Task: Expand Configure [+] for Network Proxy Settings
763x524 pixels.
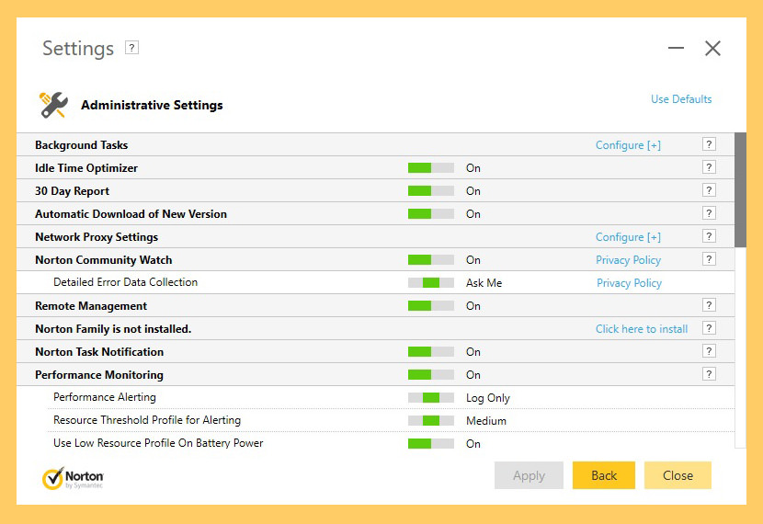Action: (x=628, y=237)
